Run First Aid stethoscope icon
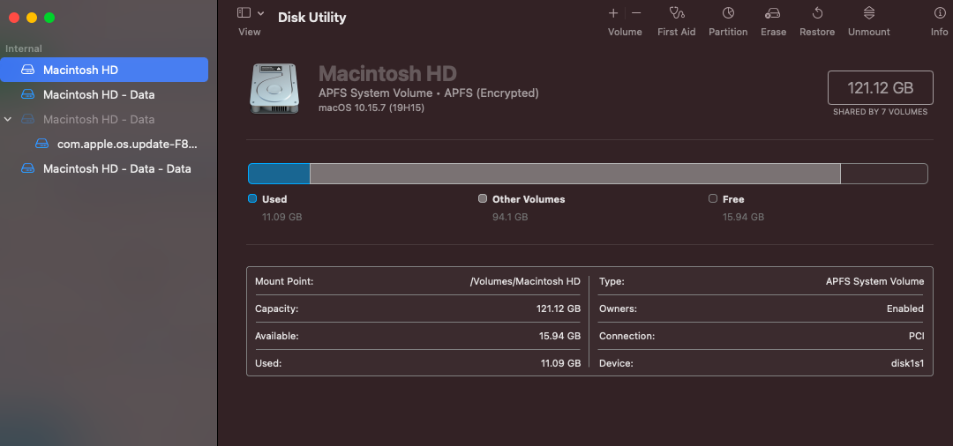This screenshot has width=953, height=446. point(677,12)
